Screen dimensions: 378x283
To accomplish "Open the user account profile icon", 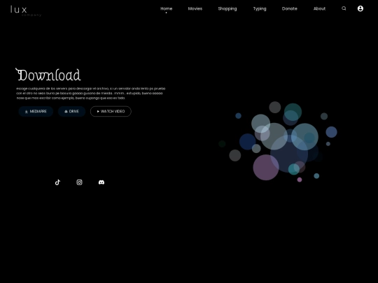I will (x=360, y=8).
